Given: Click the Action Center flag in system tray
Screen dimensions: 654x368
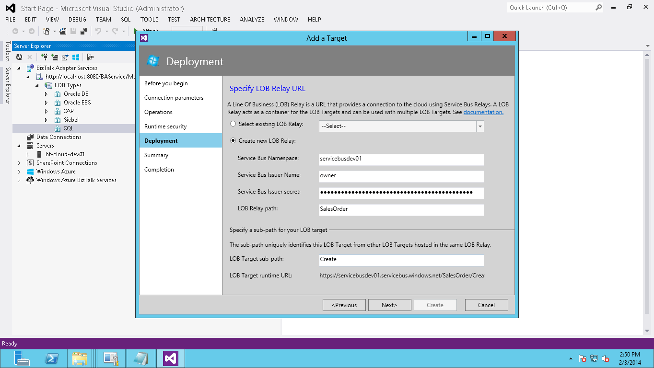Looking at the screenshot, I should coord(583,358).
